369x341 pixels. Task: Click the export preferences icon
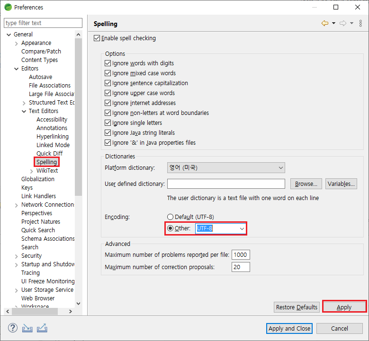[x=42, y=328]
